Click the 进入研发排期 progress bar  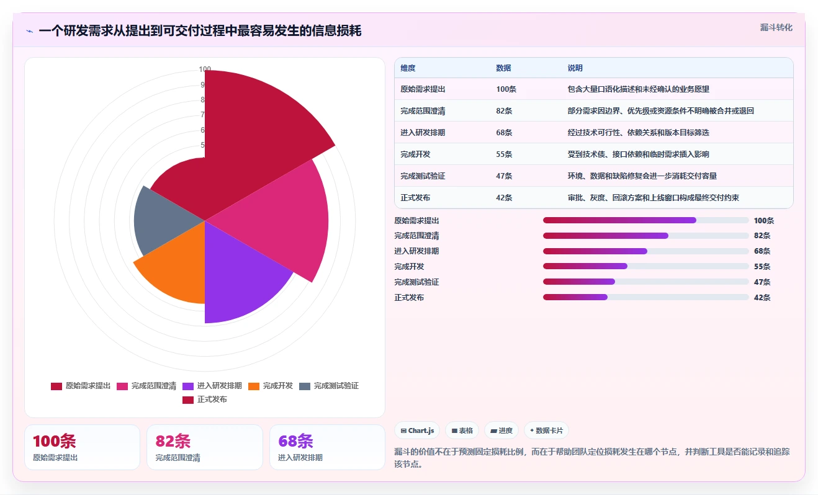(x=646, y=251)
